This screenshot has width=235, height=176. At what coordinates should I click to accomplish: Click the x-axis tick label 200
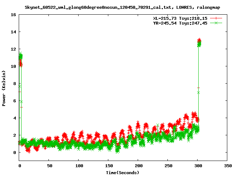[139, 166]
